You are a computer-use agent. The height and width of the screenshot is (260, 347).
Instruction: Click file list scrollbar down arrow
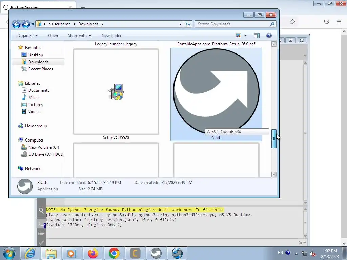[274, 174]
